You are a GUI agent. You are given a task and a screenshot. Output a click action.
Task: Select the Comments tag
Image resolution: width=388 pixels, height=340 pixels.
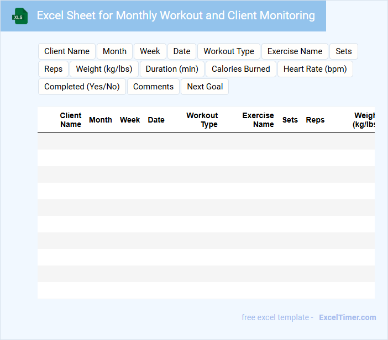click(154, 87)
